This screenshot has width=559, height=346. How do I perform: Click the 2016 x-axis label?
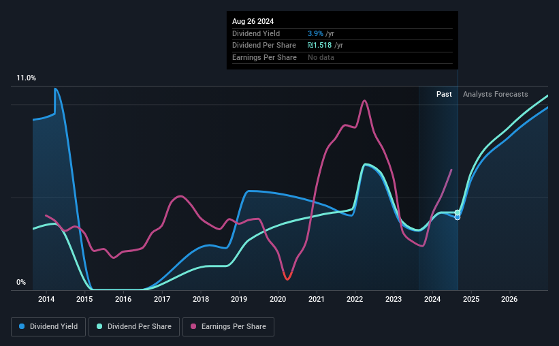123,299
